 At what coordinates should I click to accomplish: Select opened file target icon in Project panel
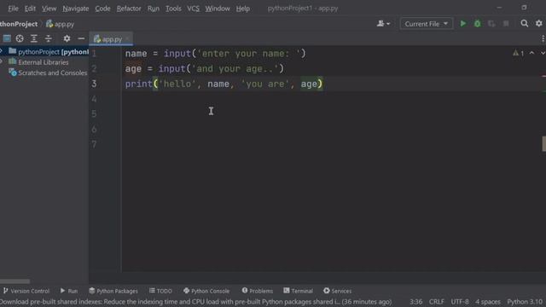click(x=20, y=38)
